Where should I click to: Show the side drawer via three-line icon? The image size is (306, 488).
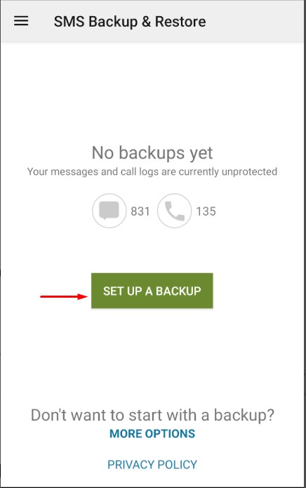click(x=21, y=21)
